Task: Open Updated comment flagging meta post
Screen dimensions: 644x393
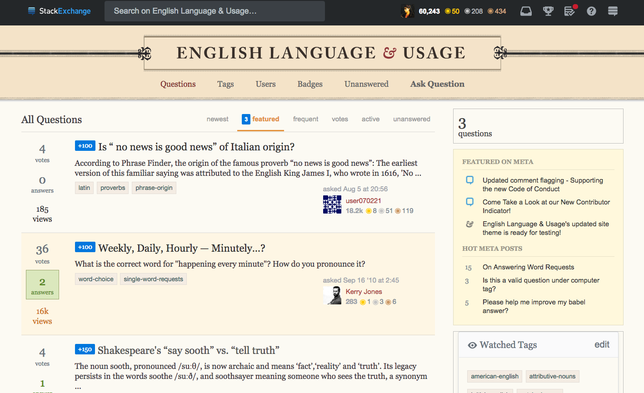Action: click(x=543, y=184)
